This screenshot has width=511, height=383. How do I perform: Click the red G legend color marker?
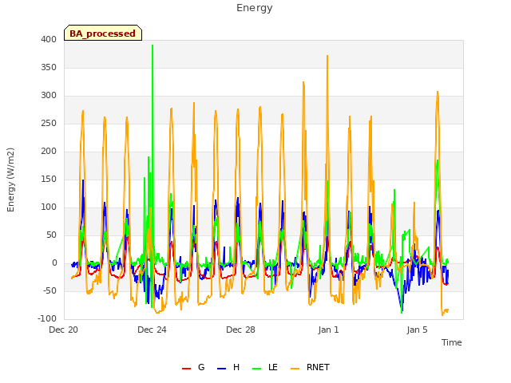186,369
